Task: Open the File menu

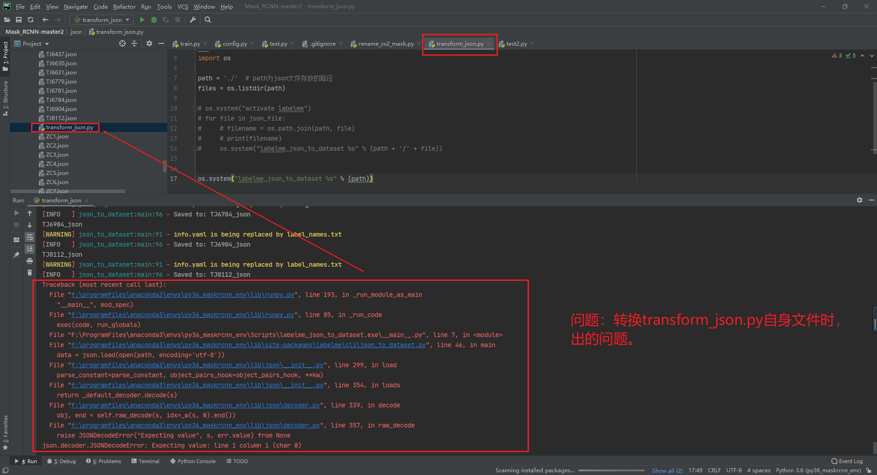Action: coord(20,6)
